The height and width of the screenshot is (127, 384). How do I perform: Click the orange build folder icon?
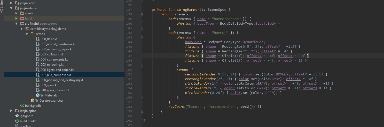coord(22,18)
